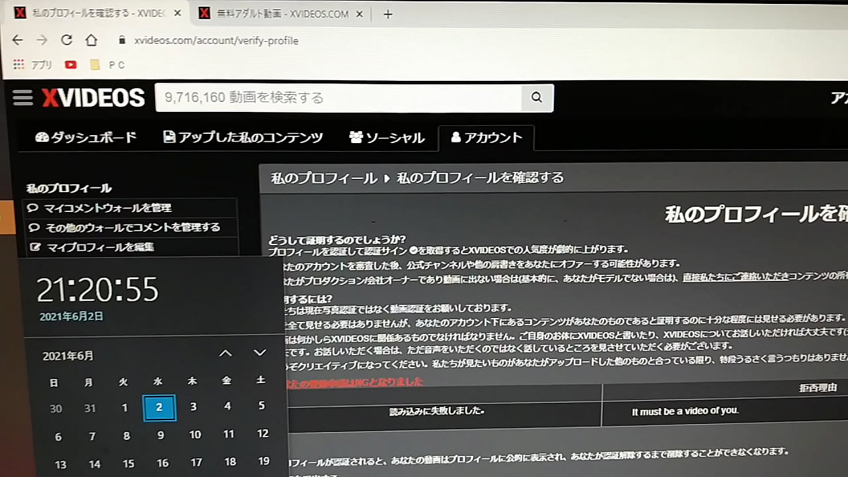Viewport: 848px width, 477px height.
Task: Select day 5 in the calendar
Action: [262, 405]
